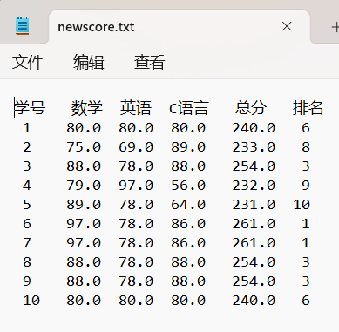This screenshot has width=339, height=332.
Task: Click English score 97.0 in row 4
Action: [x=136, y=186]
